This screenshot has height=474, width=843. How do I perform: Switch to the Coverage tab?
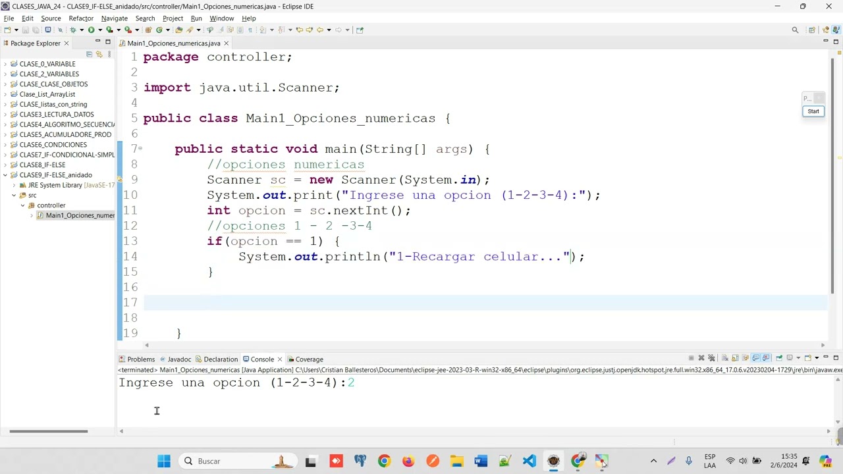click(305, 359)
